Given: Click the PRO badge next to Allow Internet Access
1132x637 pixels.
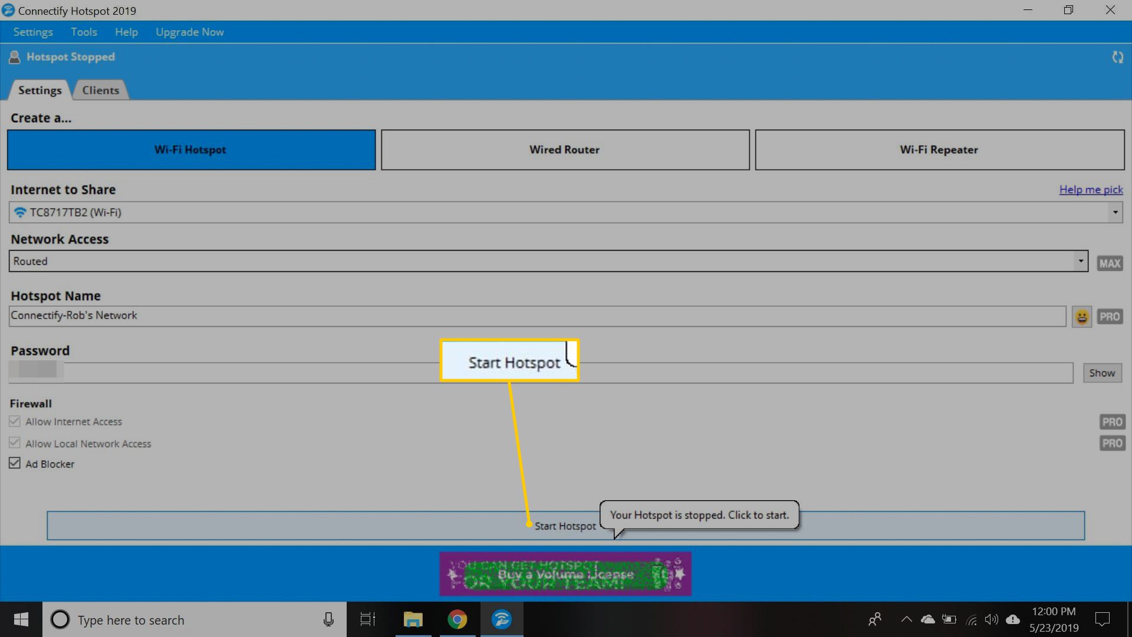Looking at the screenshot, I should click(x=1112, y=421).
